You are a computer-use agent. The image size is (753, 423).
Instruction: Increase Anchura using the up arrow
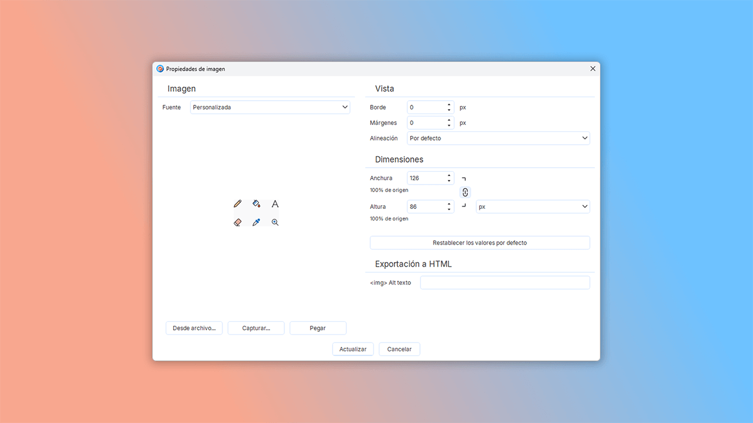coord(449,175)
